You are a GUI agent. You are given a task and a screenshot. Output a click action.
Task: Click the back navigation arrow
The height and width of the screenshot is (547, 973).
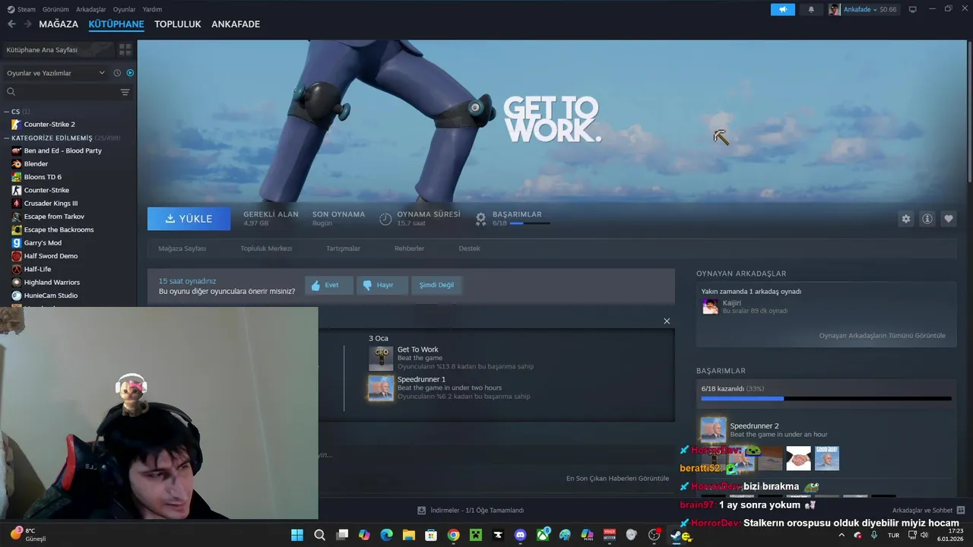11,24
